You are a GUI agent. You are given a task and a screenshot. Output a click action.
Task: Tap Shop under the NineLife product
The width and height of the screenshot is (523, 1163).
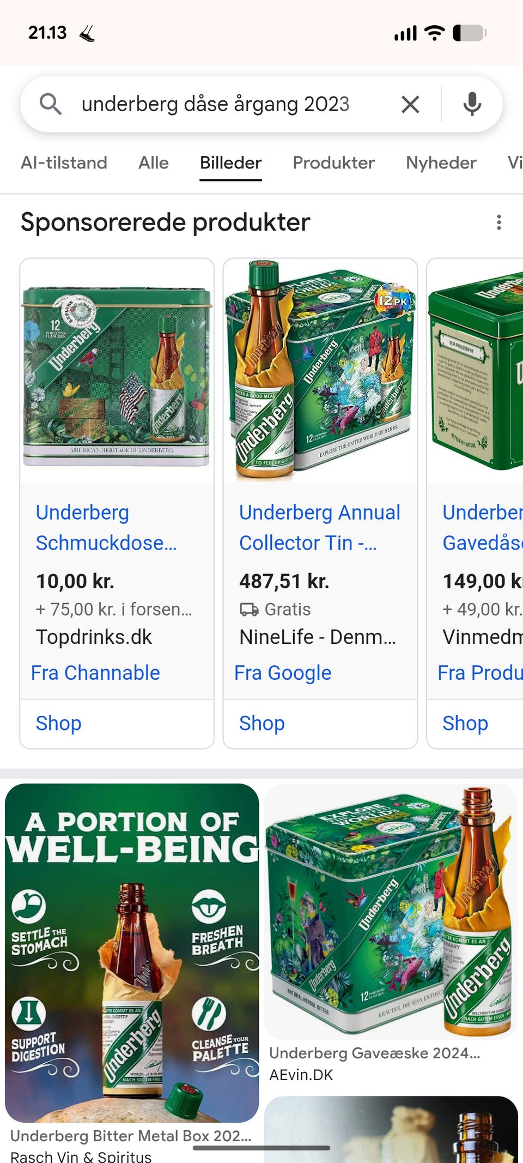pyautogui.click(x=261, y=723)
